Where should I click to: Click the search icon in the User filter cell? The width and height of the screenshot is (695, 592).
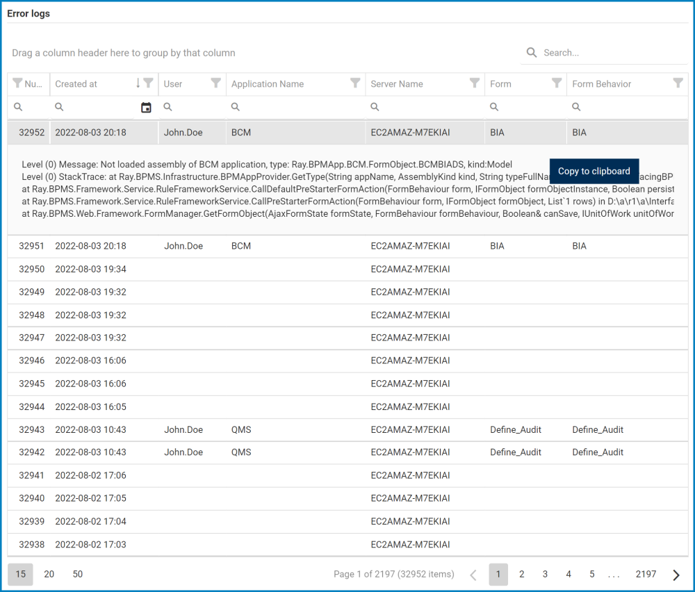pos(167,107)
